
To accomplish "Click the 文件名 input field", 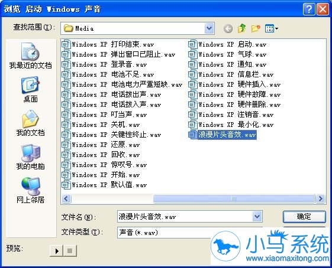I will point(185,216).
